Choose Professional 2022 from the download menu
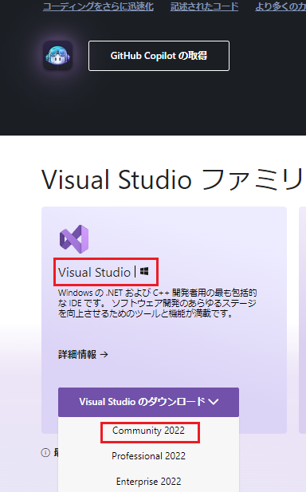The height and width of the screenshot is (492, 306). click(148, 456)
